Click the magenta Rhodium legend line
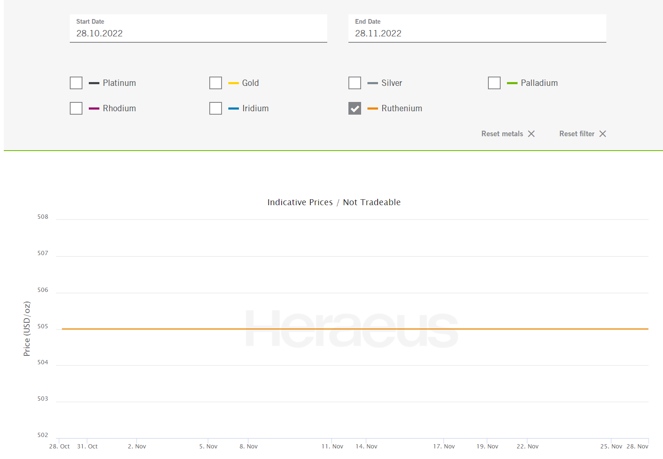Image resolution: width=663 pixels, height=459 pixels. click(x=94, y=109)
